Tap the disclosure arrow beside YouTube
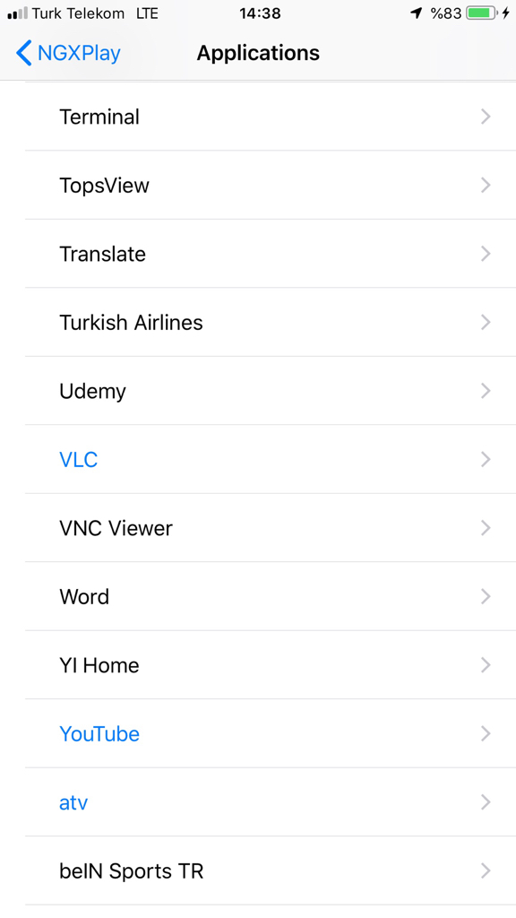This screenshot has height=918, width=516. (486, 733)
